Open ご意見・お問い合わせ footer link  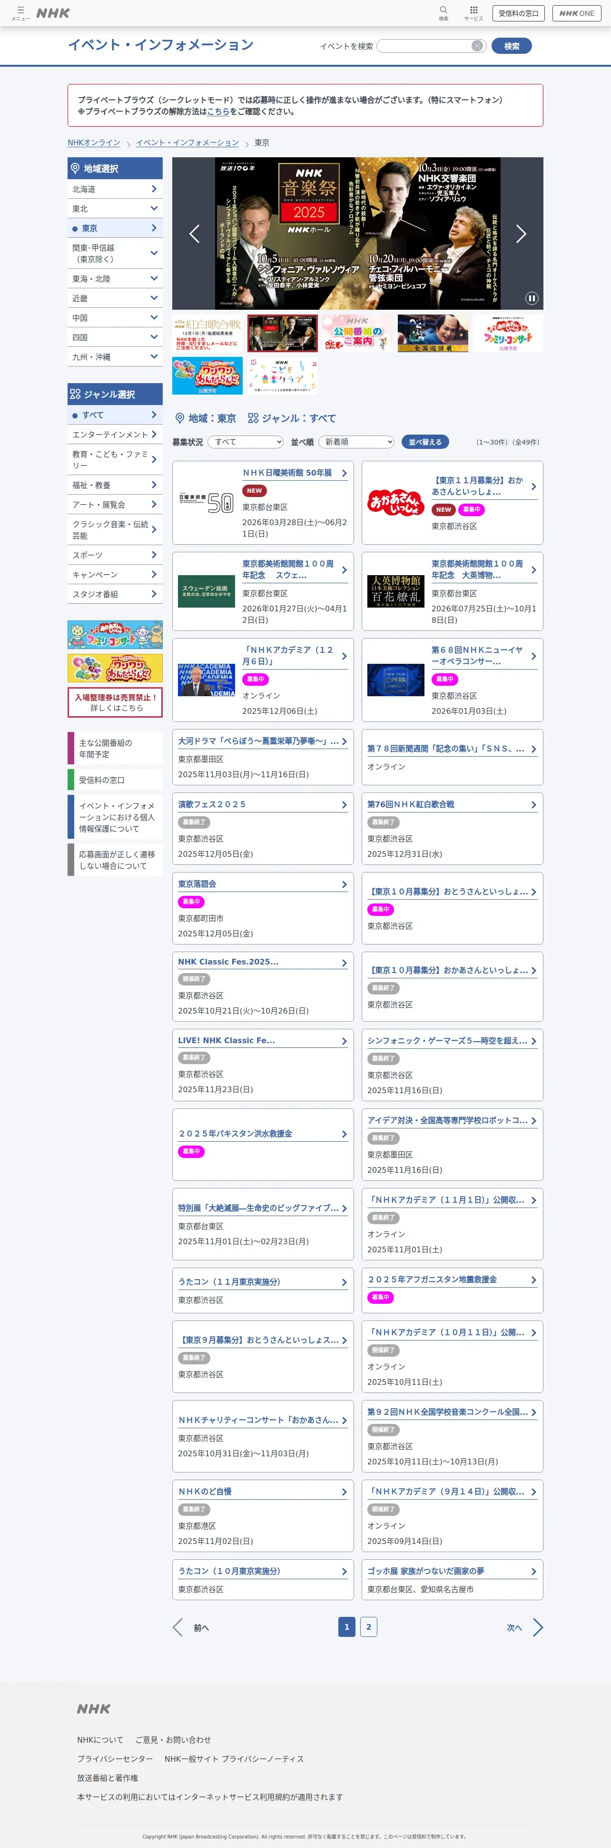(173, 1740)
